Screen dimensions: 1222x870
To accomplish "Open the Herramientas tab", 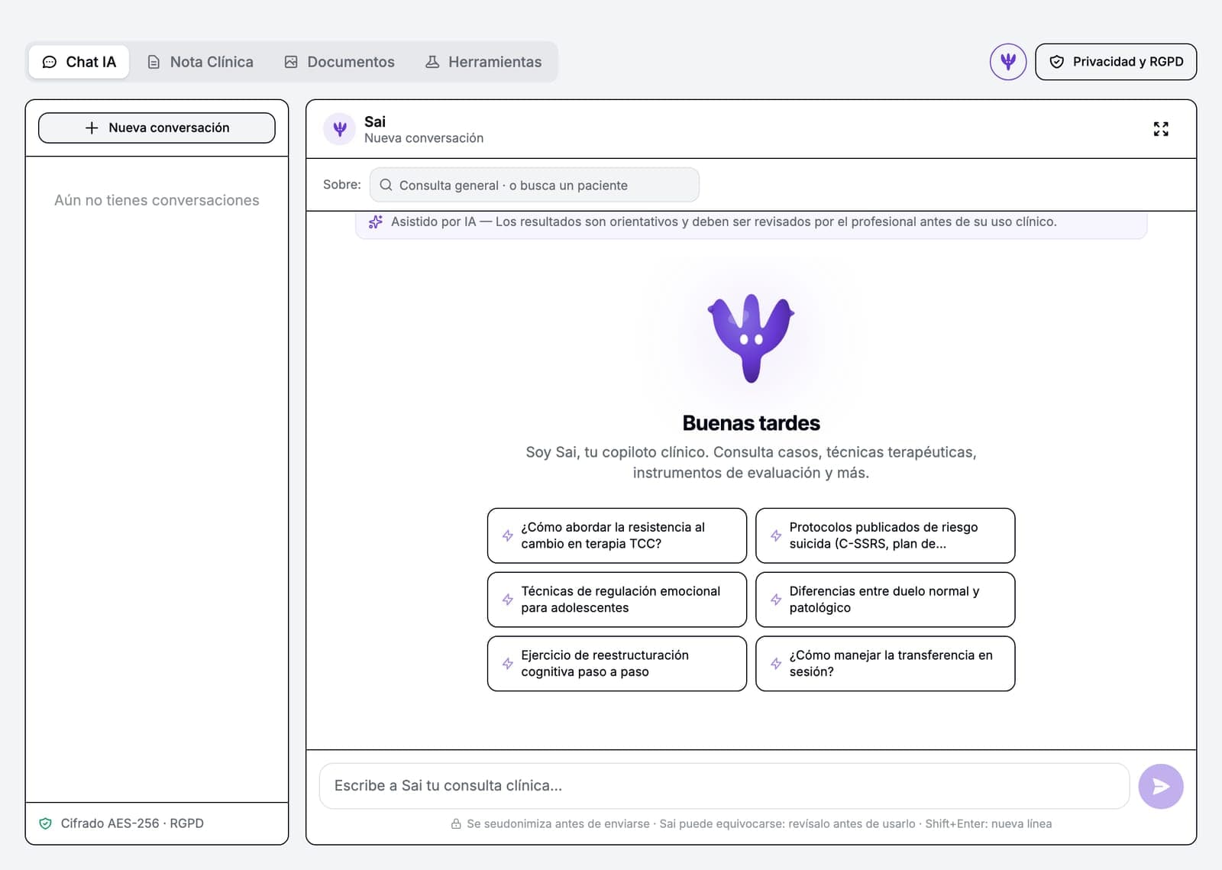I will [x=483, y=62].
